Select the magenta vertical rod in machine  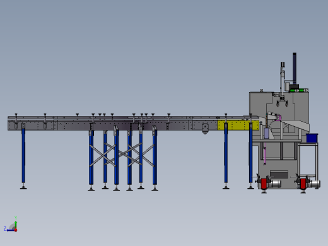point(265,153)
